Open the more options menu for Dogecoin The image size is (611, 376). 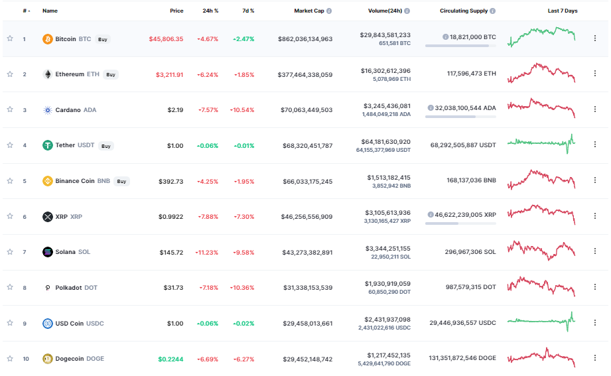click(x=595, y=357)
